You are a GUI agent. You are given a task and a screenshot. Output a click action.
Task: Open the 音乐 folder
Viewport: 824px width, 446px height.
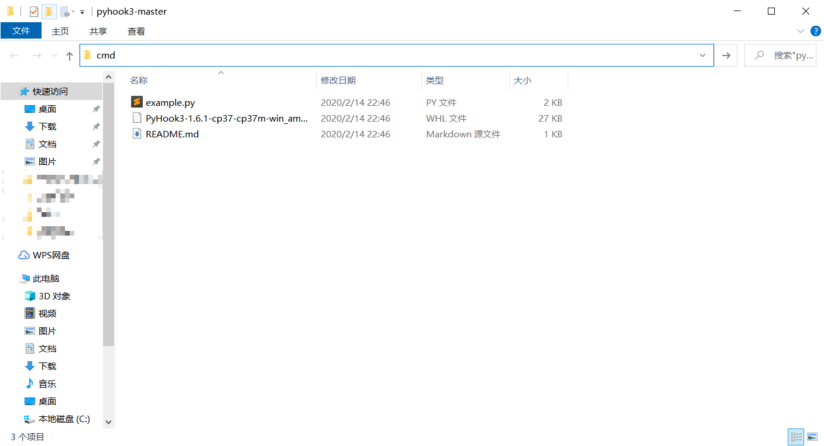47,384
